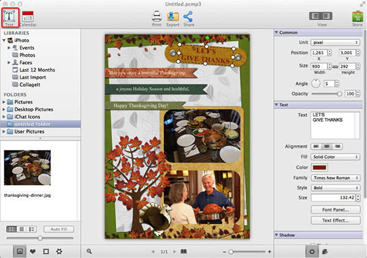Open the Family dropdown Times New Roman
Screen dimensions: 367x258
pyautogui.click(x=335, y=177)
